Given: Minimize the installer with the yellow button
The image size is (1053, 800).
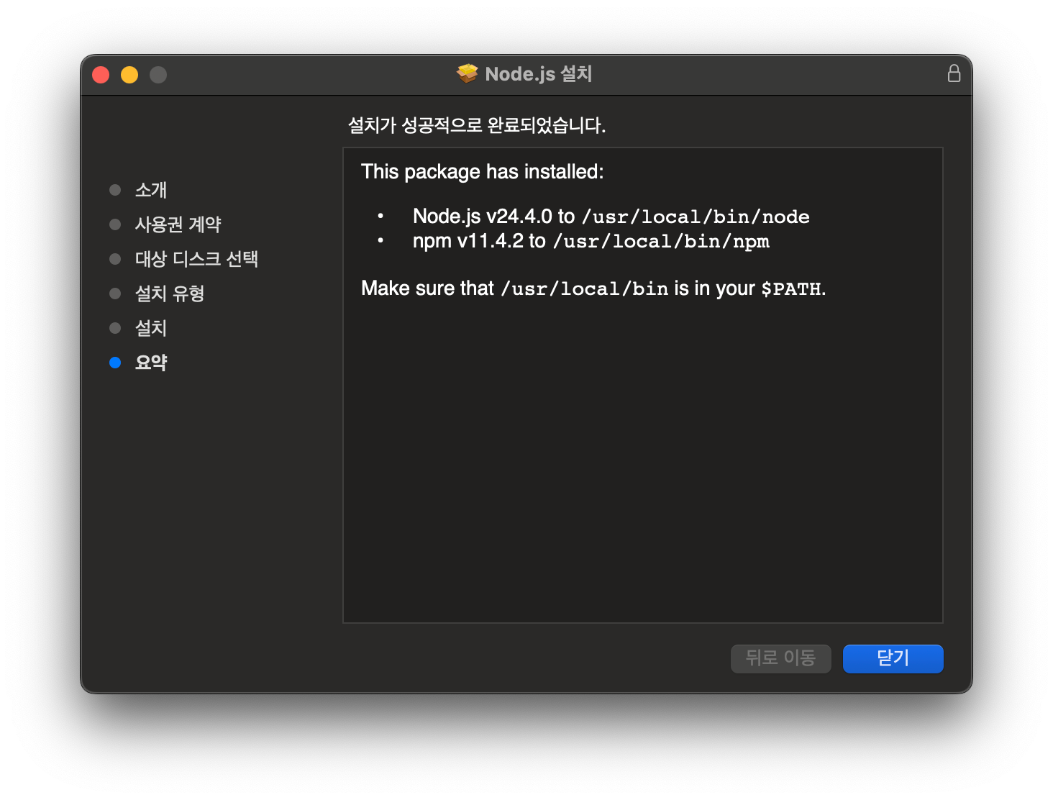Looking at the screenshot, I should click(129, 75).
